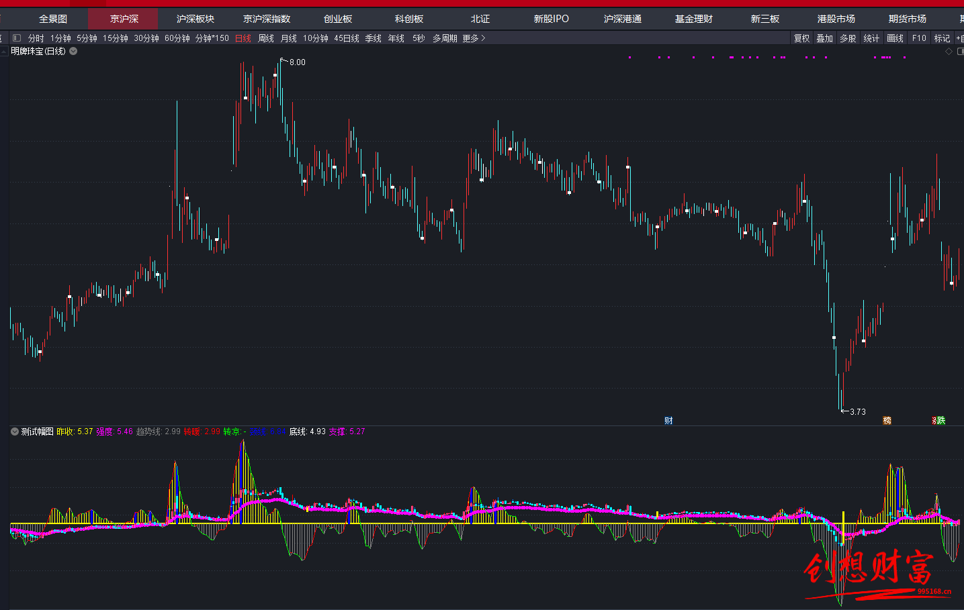Viewport: 964px width, 610px height.
Task: Select the 5秒 period
Action: pos(419,38)
